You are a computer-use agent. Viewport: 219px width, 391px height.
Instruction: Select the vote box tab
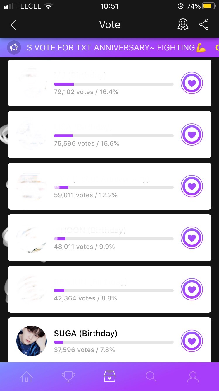point(110,377)
